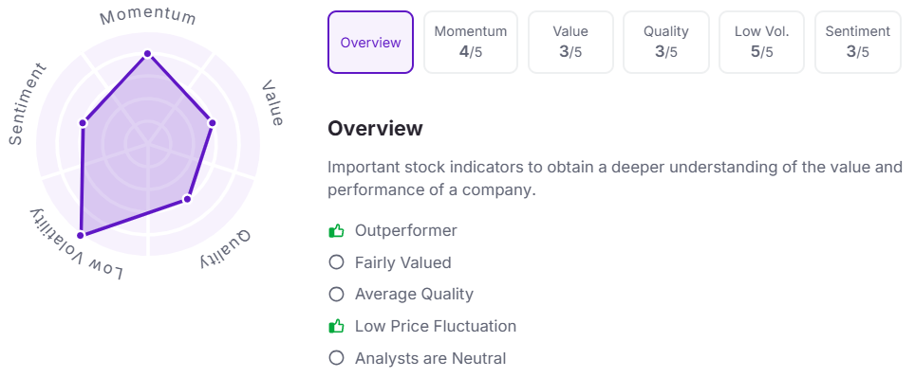The height and width of the screenshot is (378, 915).
Task: Click the circle icon beside Average Quality
Action: tap(336, 294)
